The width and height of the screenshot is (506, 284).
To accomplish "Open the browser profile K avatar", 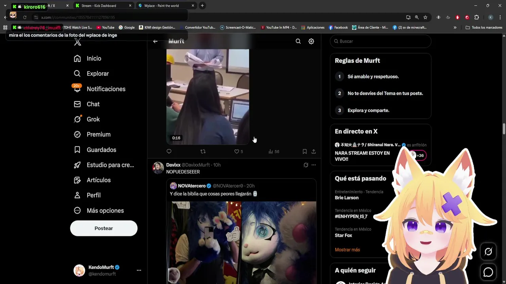I will click(491, 17).
